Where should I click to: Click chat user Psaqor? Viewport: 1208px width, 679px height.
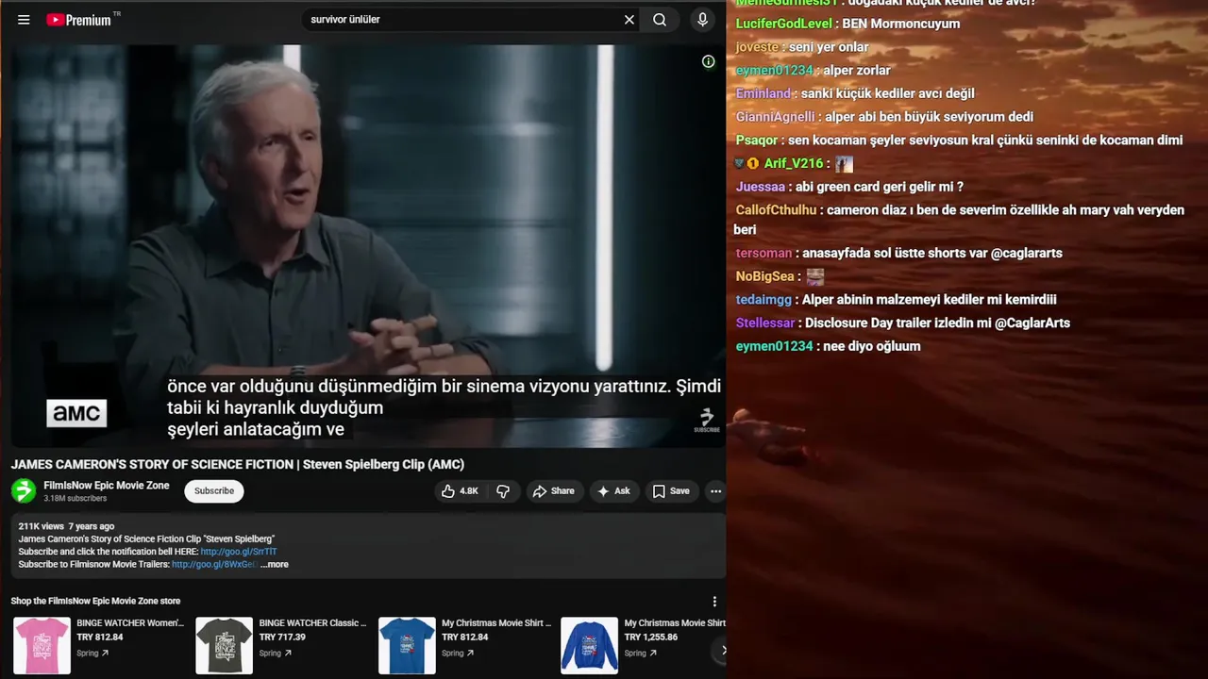tap(757, 141)
